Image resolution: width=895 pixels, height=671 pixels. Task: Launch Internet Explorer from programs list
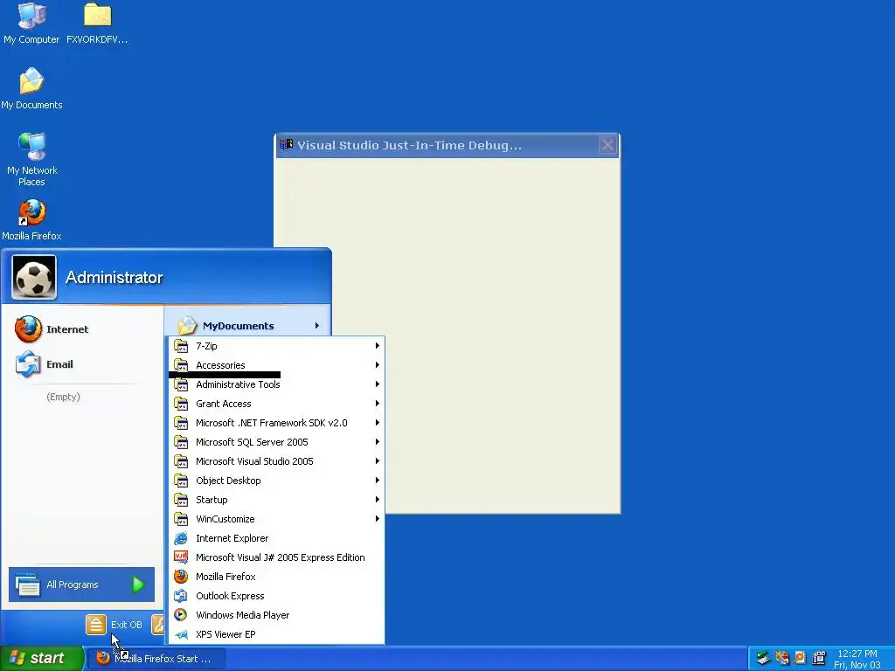click(x=277, y=538)
